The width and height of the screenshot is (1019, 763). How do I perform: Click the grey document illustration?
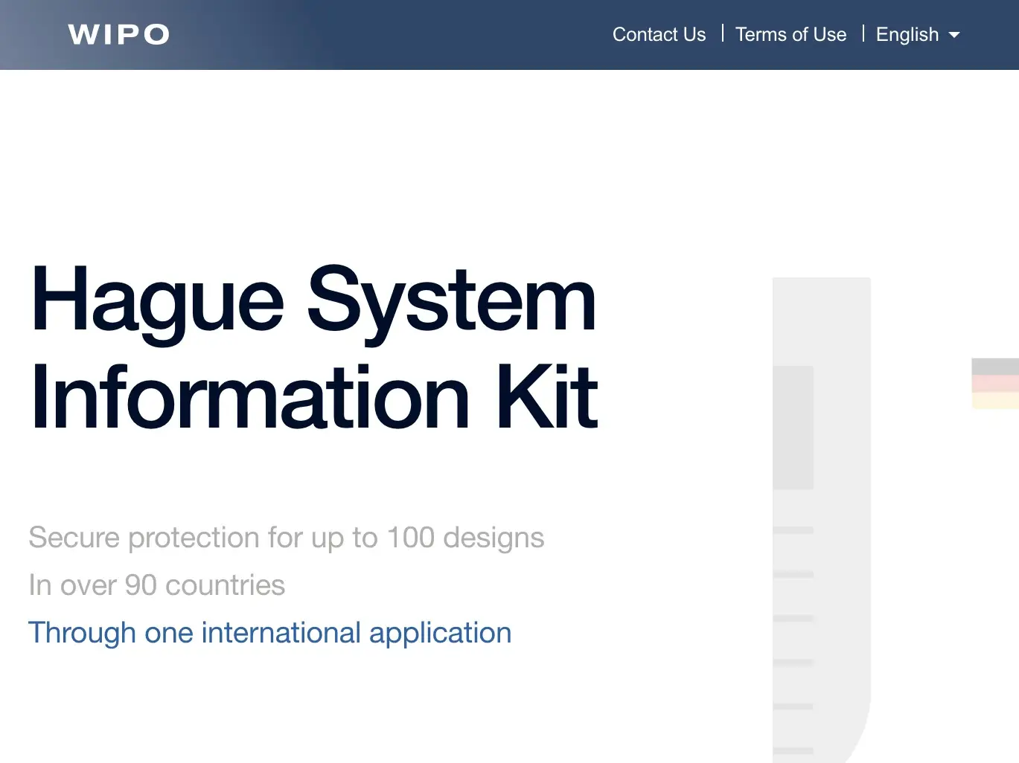click(822, 520)
